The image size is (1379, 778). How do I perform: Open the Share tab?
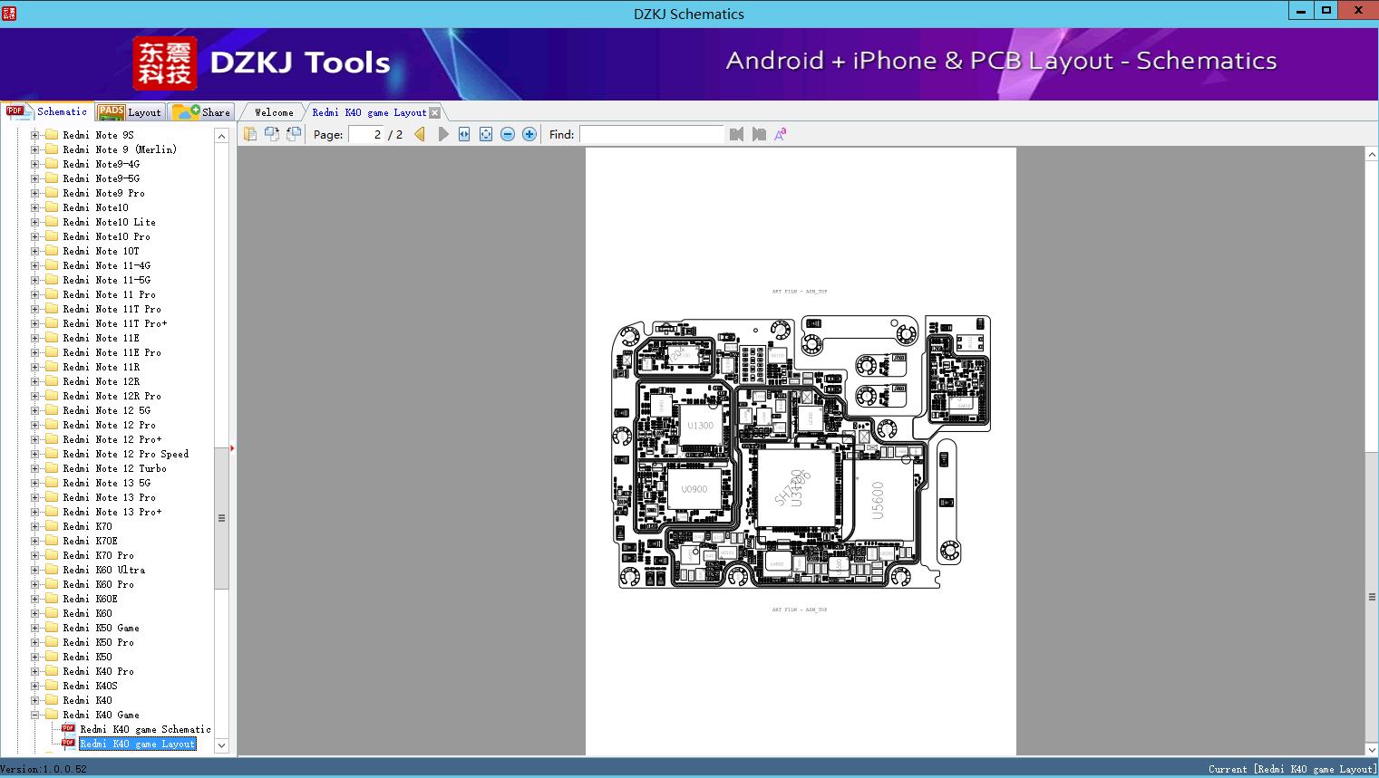[201, 112]
